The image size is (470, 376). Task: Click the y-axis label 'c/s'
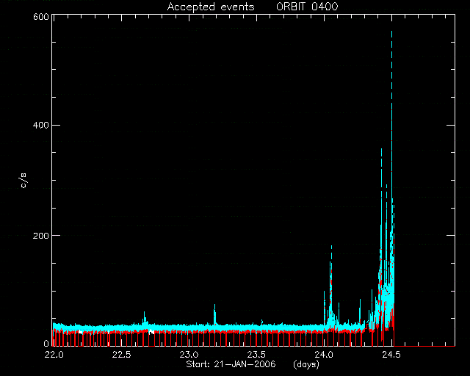coord(23,180)
